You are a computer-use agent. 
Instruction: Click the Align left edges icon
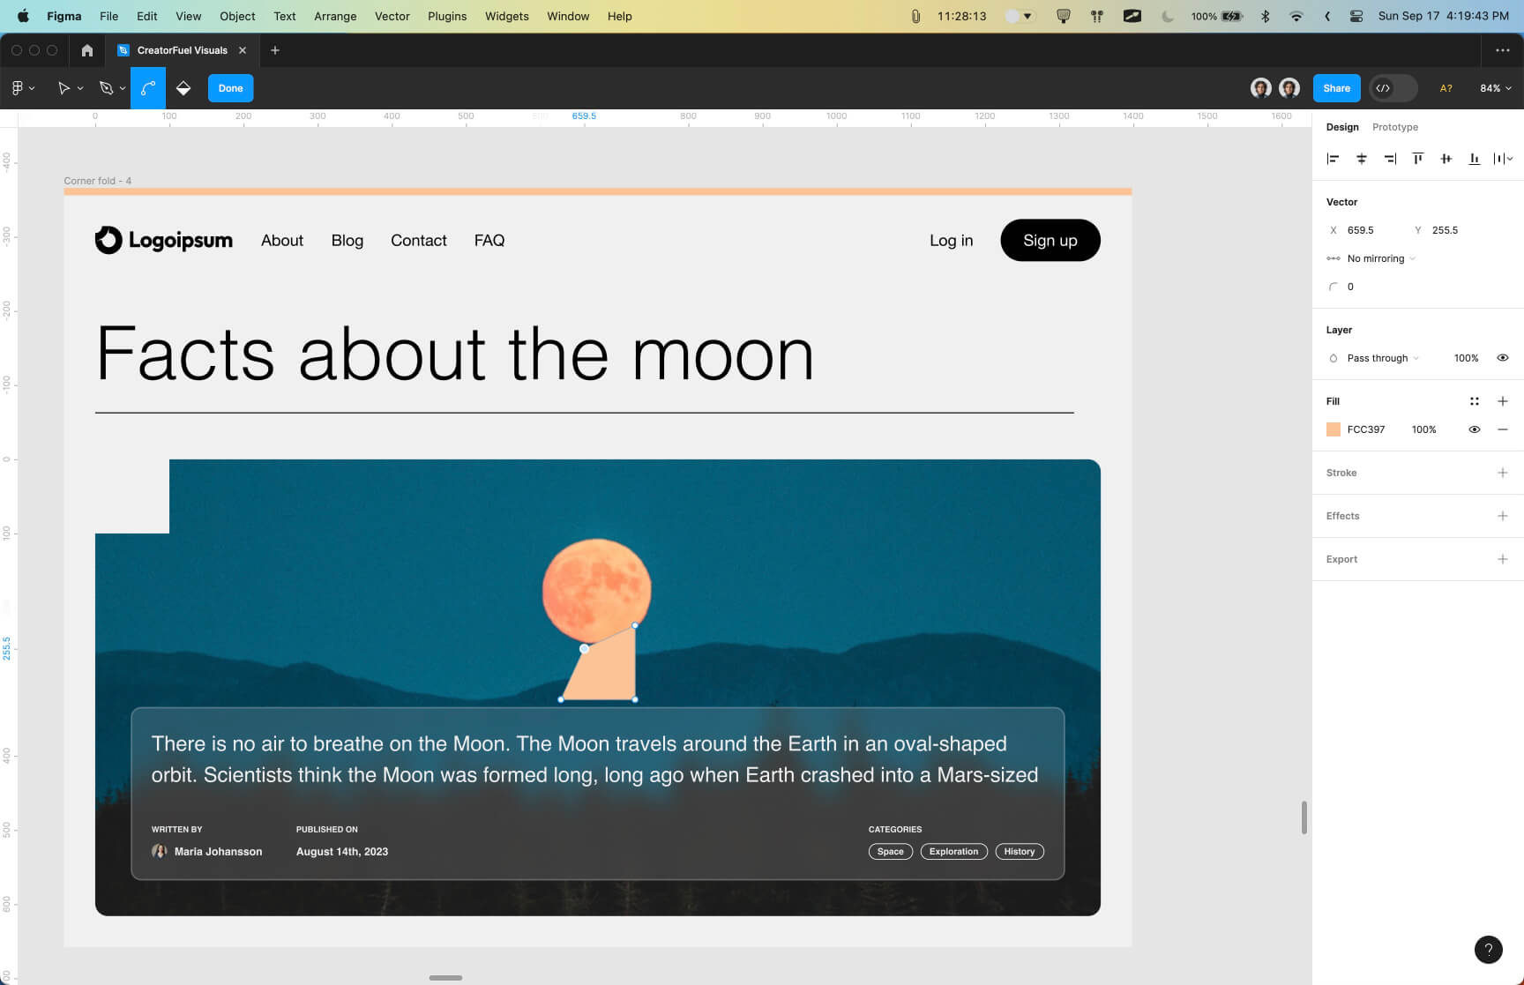tap(1333, 159)
